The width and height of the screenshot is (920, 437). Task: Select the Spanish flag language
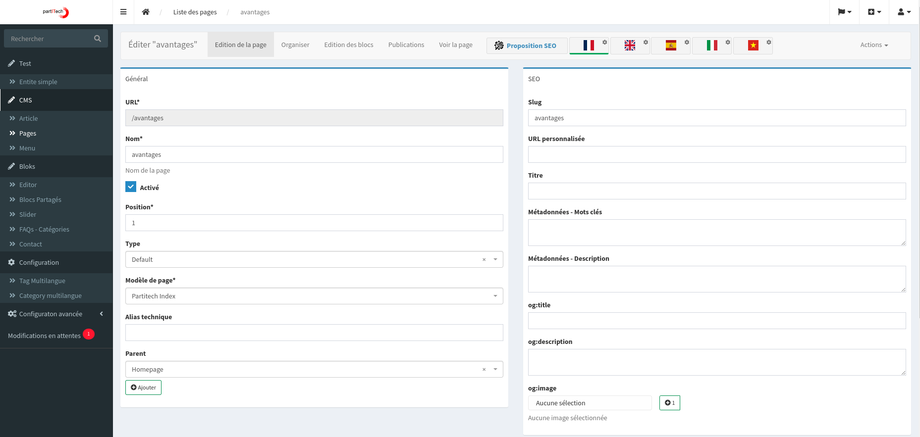coord(671,46)
